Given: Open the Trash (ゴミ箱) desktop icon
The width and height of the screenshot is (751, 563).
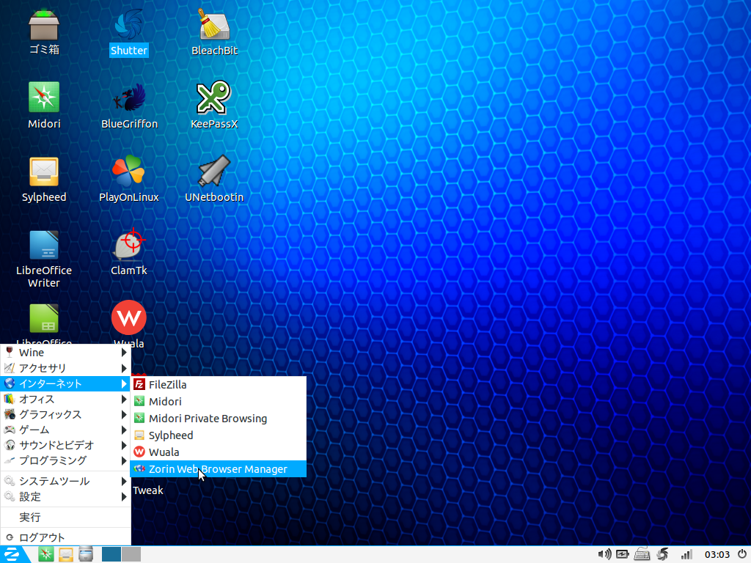Looking at the screenshot, I should pyautogui.click(x=43, y=32).
